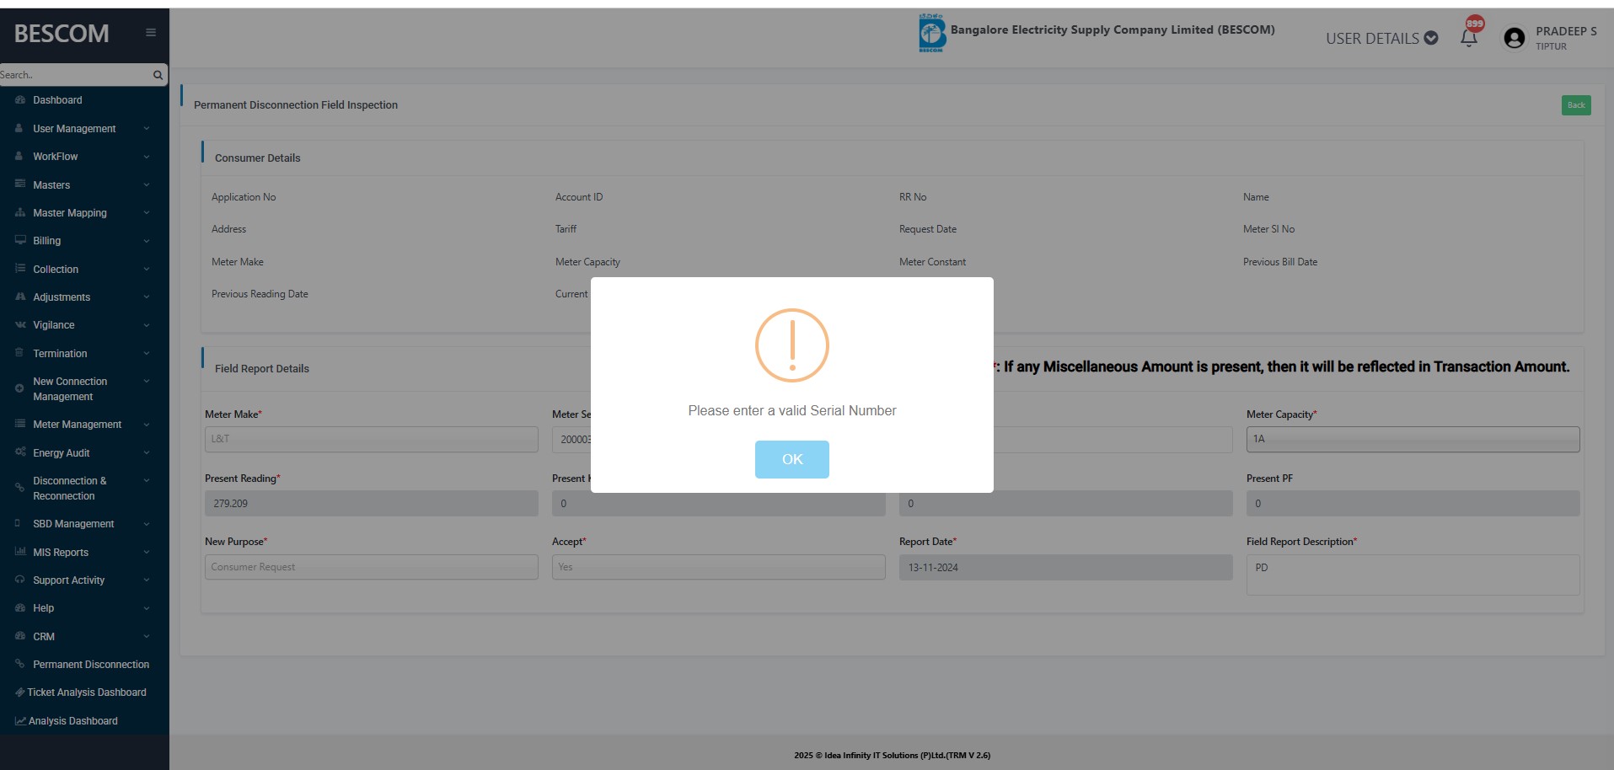Click the Energy Audit gears icon

(20, 452)
